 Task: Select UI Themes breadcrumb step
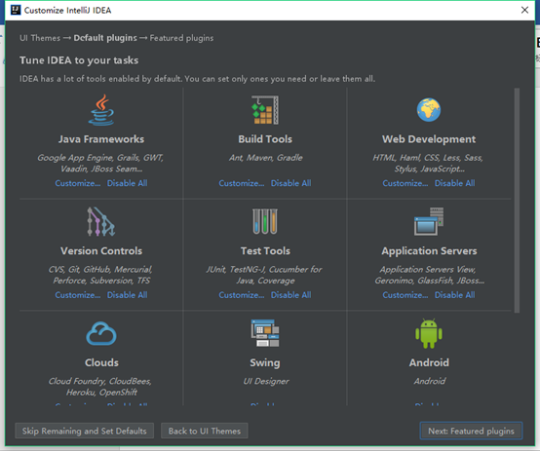click(40, 38)
